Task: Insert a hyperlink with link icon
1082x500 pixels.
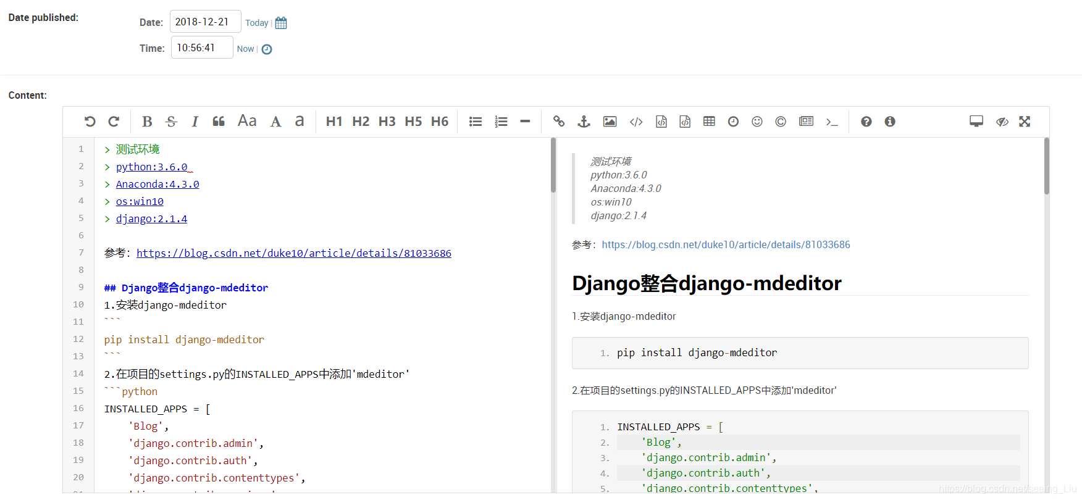Action: coord(559,122)
